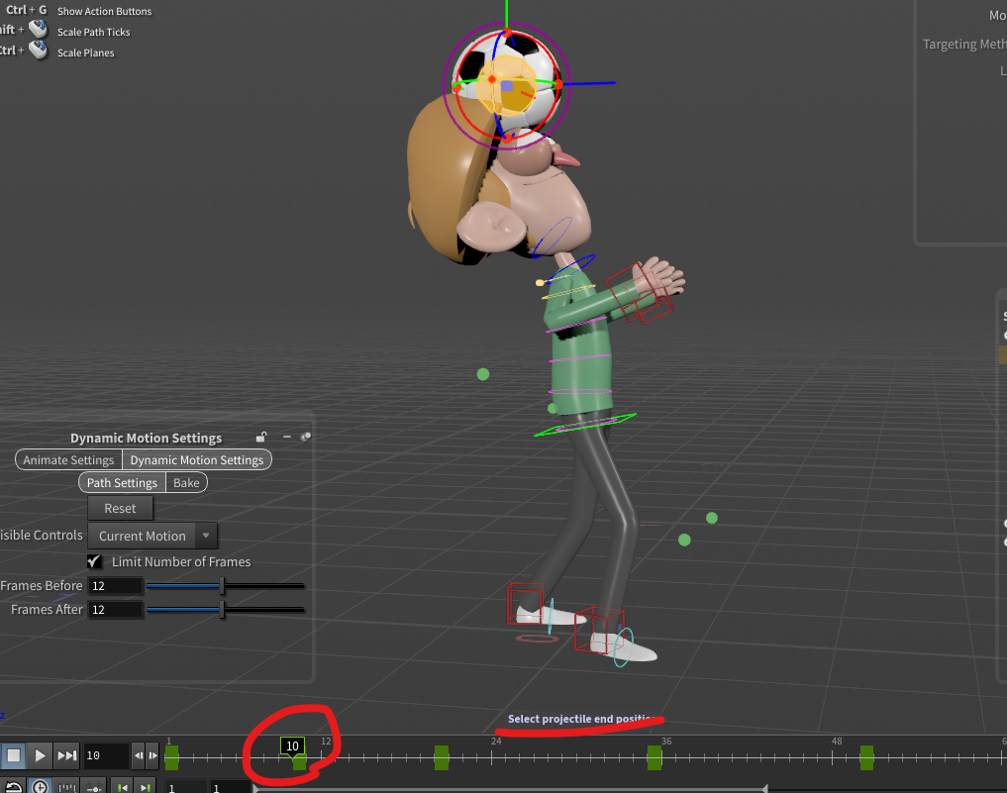This screenshot has height=793, width=1007.
Task: Click the Frames Before value field
Action: [x=115, y=586]
